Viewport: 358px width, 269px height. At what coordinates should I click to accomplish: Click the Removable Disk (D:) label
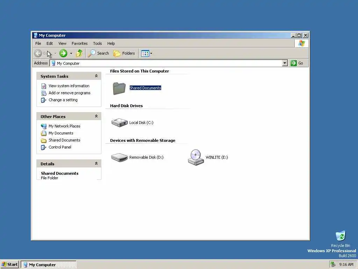(x=146, y=157)
